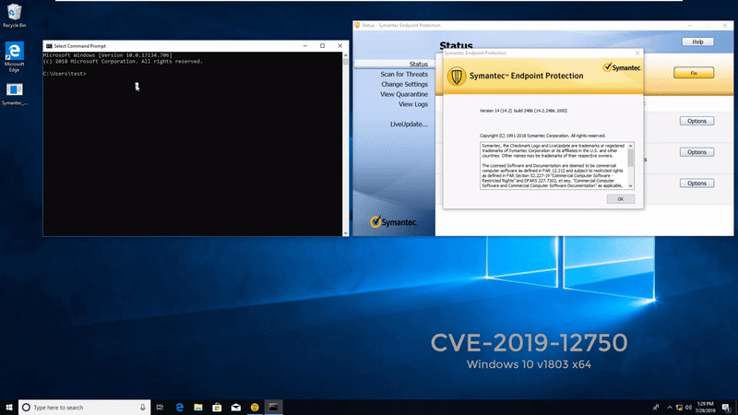The width and height of the screenshot is (738, 415).
Task: Click the Command Prompt taskbar icon
Action: [x=273, y=407]
